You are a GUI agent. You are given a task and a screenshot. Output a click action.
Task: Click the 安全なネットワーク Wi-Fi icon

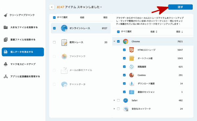pyautogui.click(x=126, y=109)
